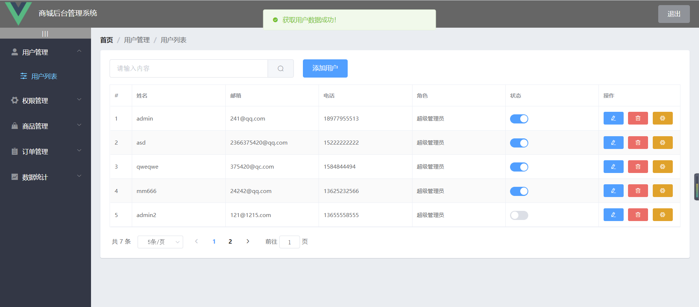This screenshot has width=699, height=307.
Task: Select 商品管理 menu label
Action: 35,126
